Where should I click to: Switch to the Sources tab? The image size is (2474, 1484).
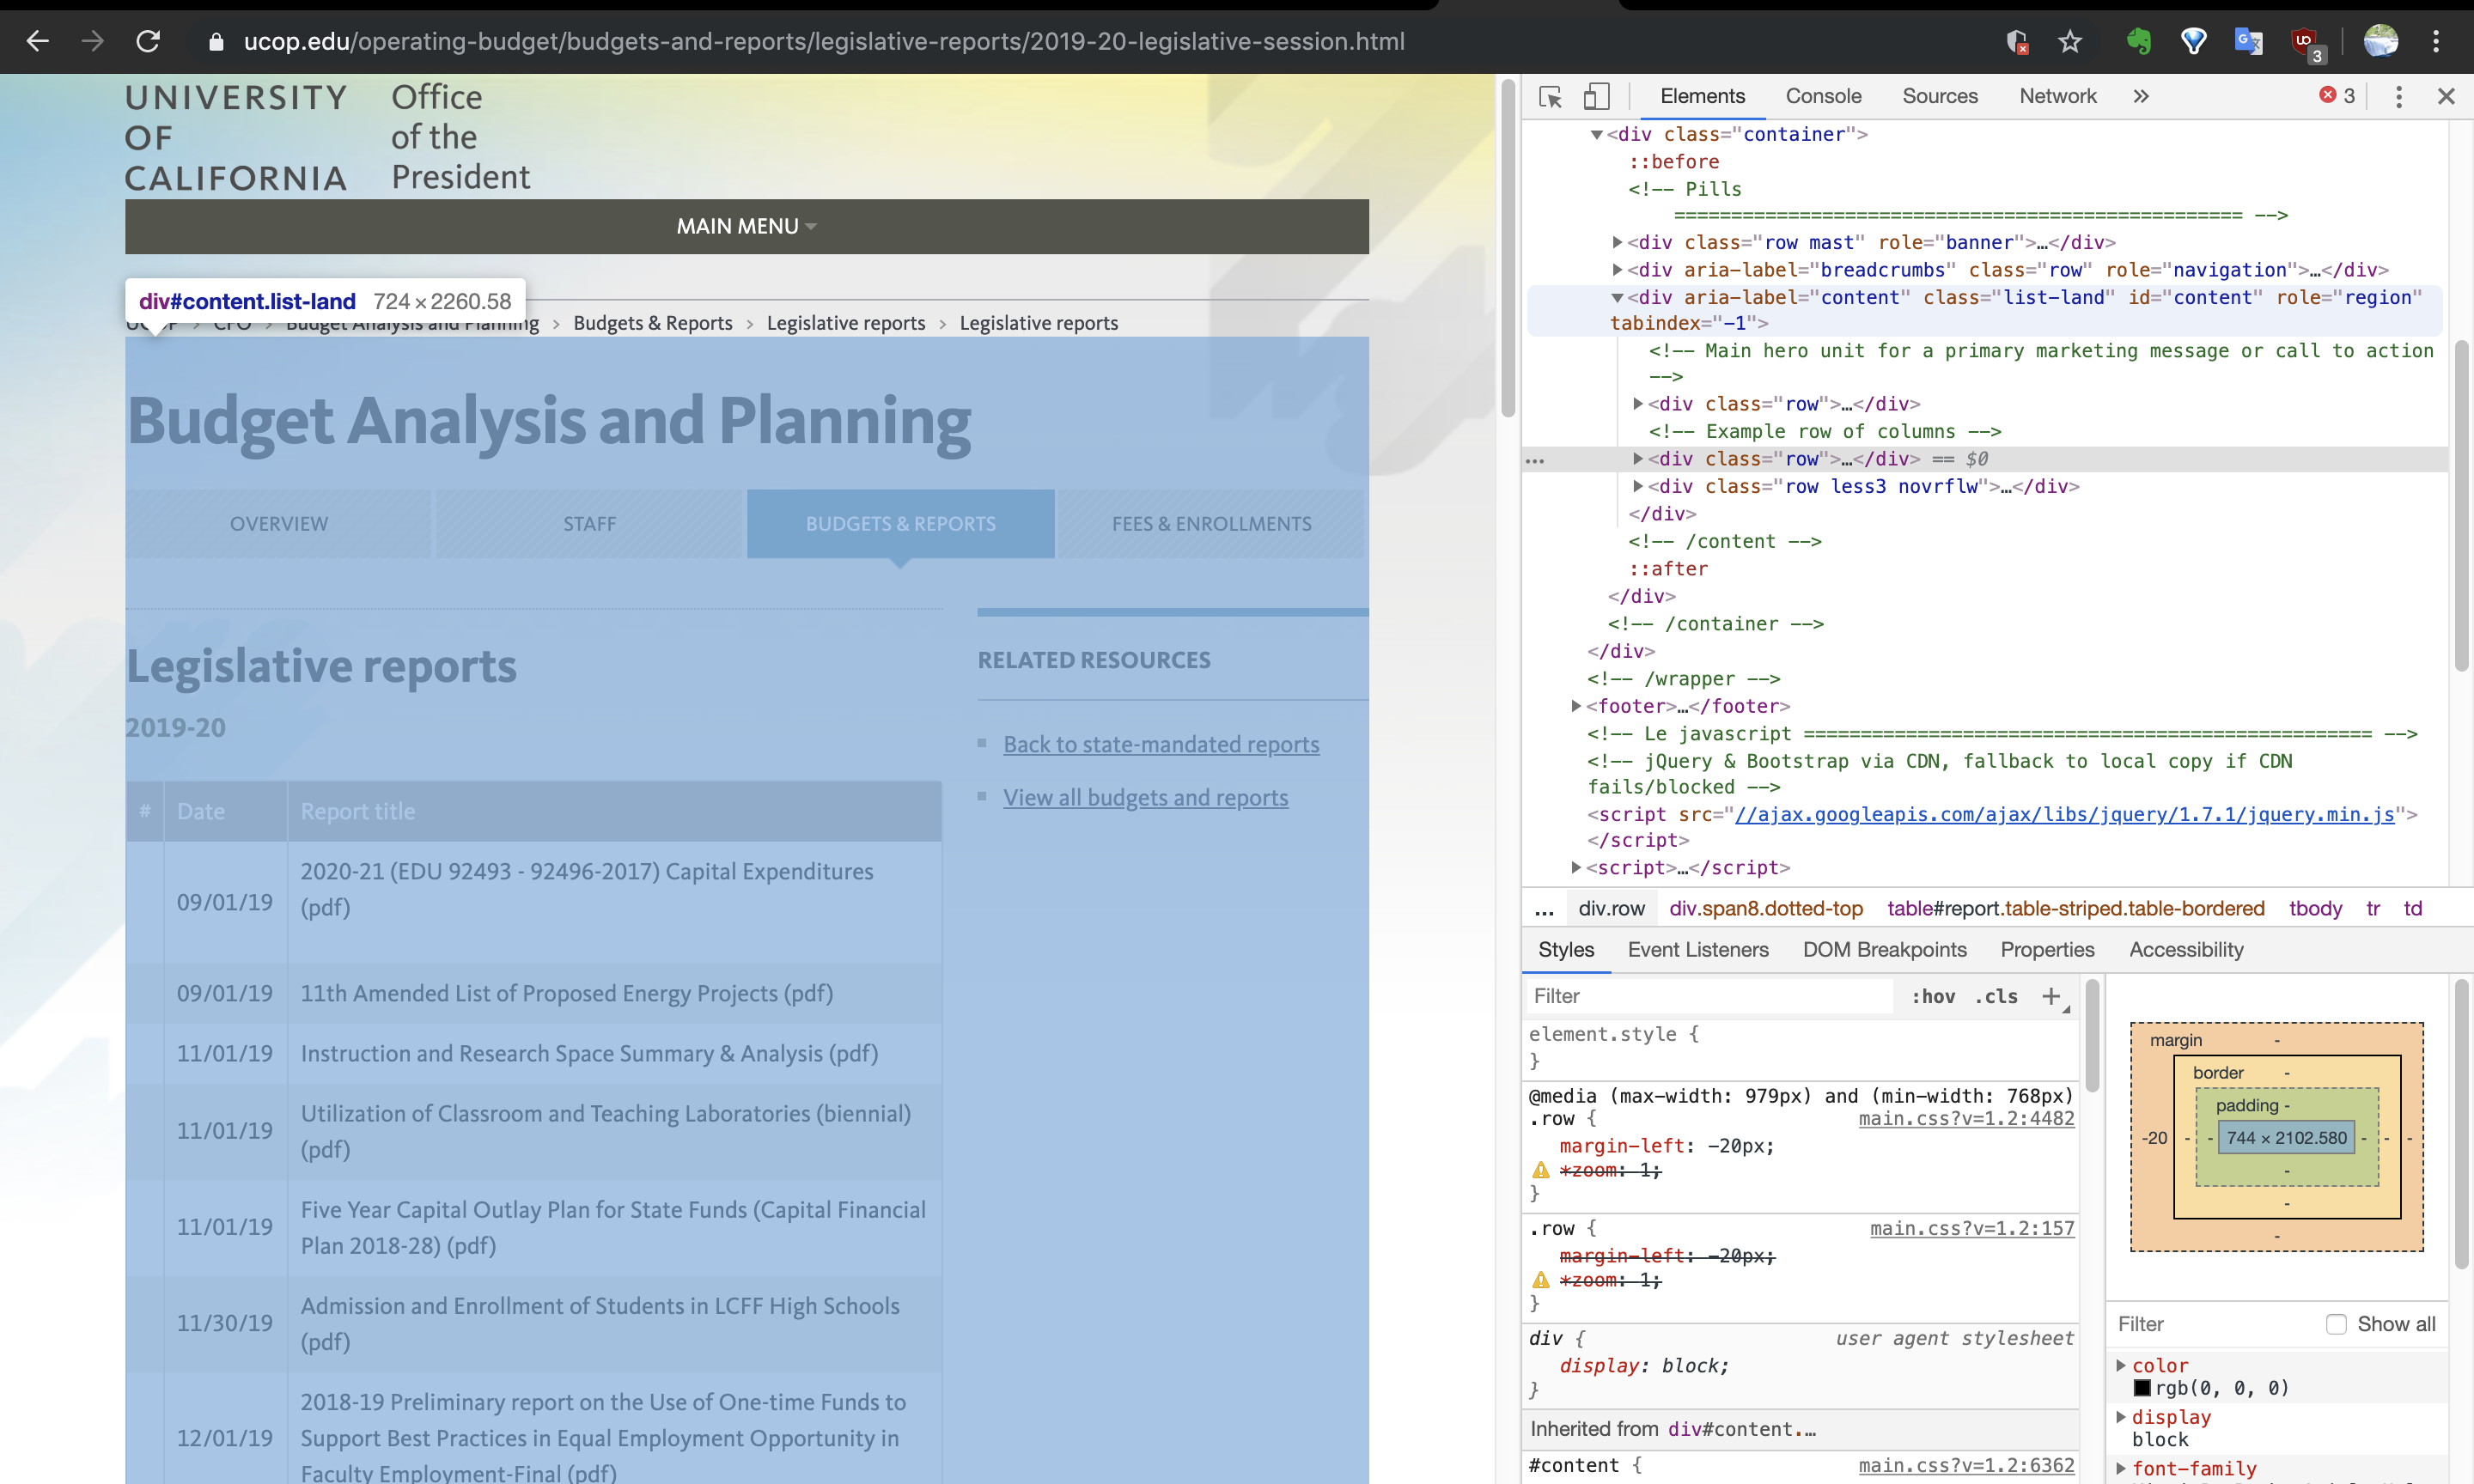click(x=1939, y=96)
